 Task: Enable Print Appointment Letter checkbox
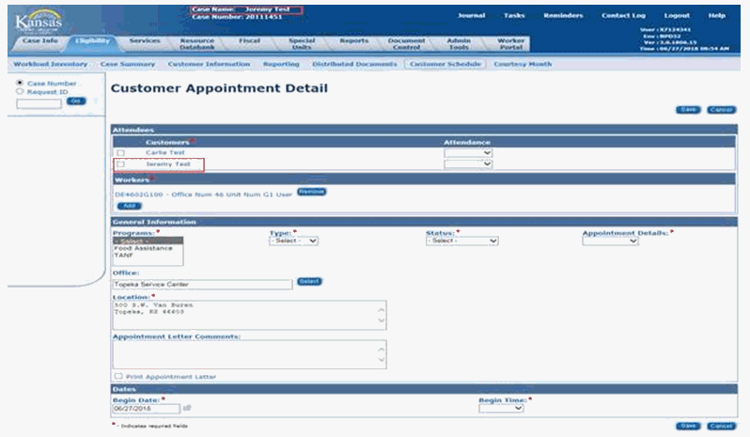(117, 377)
